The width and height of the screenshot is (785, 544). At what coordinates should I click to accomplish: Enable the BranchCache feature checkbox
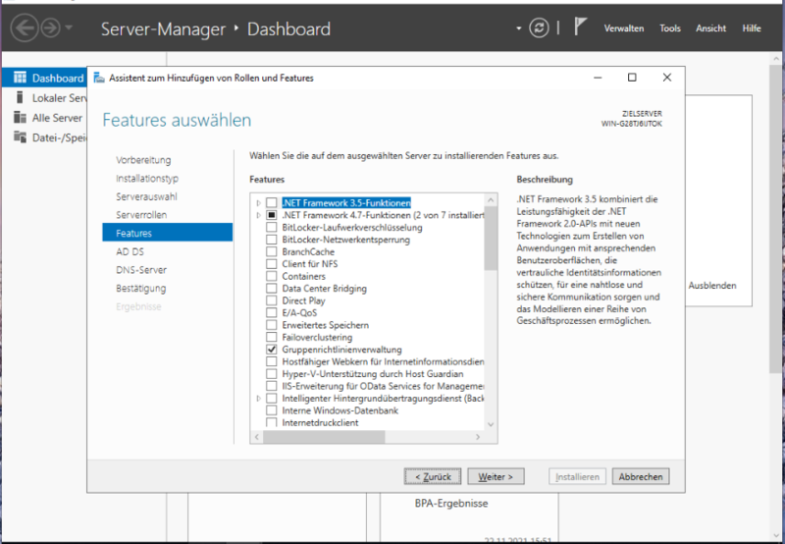[272, 252]
